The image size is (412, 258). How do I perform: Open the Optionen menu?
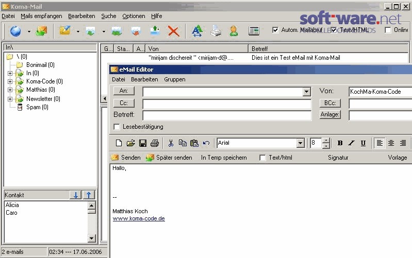[x=134, y=16]
